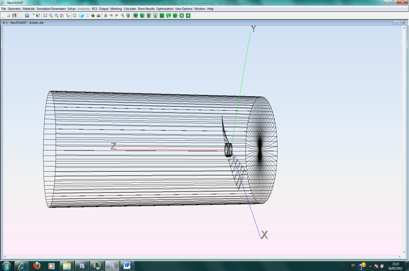This screenshot has height=271, width=409.
Task: Click the green ring primitive icon
Action: click(x=181, y=15)
